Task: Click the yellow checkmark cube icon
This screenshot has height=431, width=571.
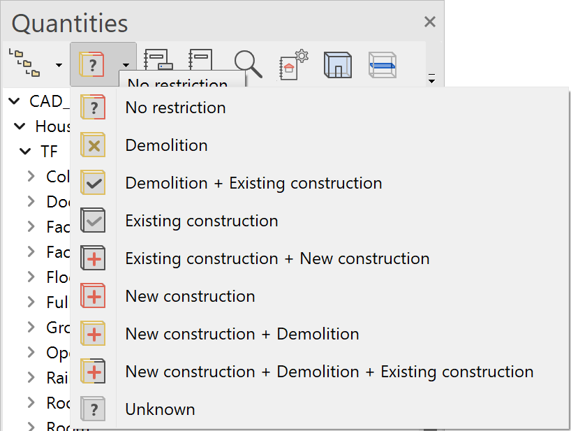Action: [x=93, y=182]
